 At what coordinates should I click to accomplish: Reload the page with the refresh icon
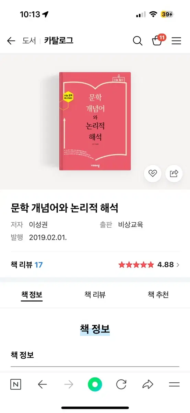point(121,384)
